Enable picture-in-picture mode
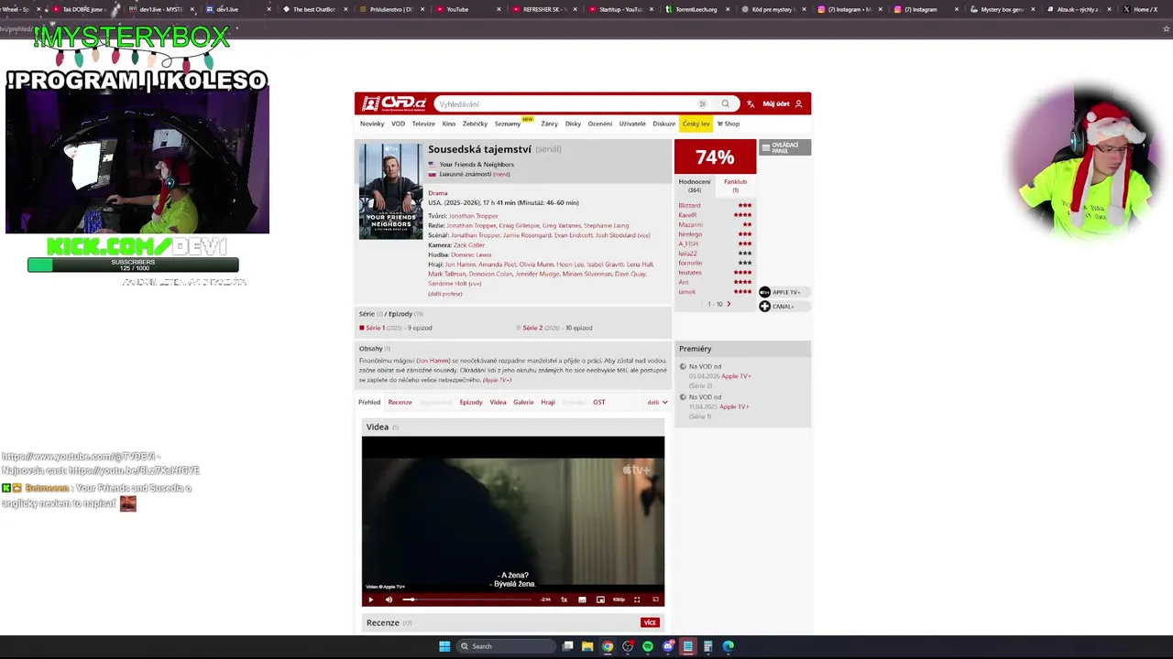1173x659 pixels. point(600,600)
